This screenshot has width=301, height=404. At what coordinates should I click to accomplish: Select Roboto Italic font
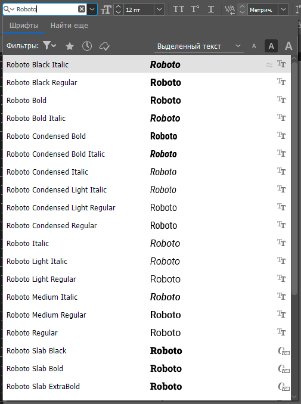pos(147,243)
